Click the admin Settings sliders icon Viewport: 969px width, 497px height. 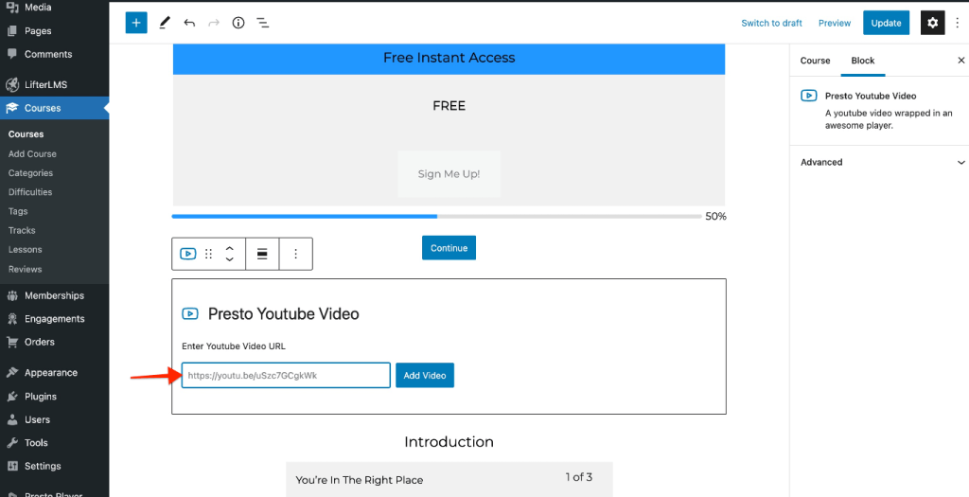tap(11, 466)
